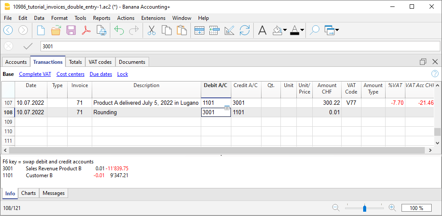This screenshot has width=442, height=216.
Task: Expand the text color dropdown arrow
Action: [x=302, y=30]
